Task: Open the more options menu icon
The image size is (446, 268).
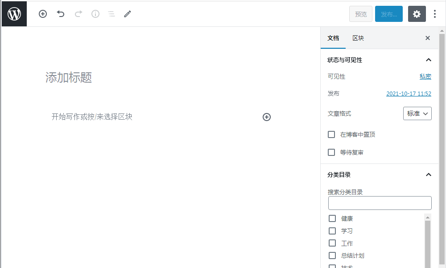Action: click(x=435, y=14)
